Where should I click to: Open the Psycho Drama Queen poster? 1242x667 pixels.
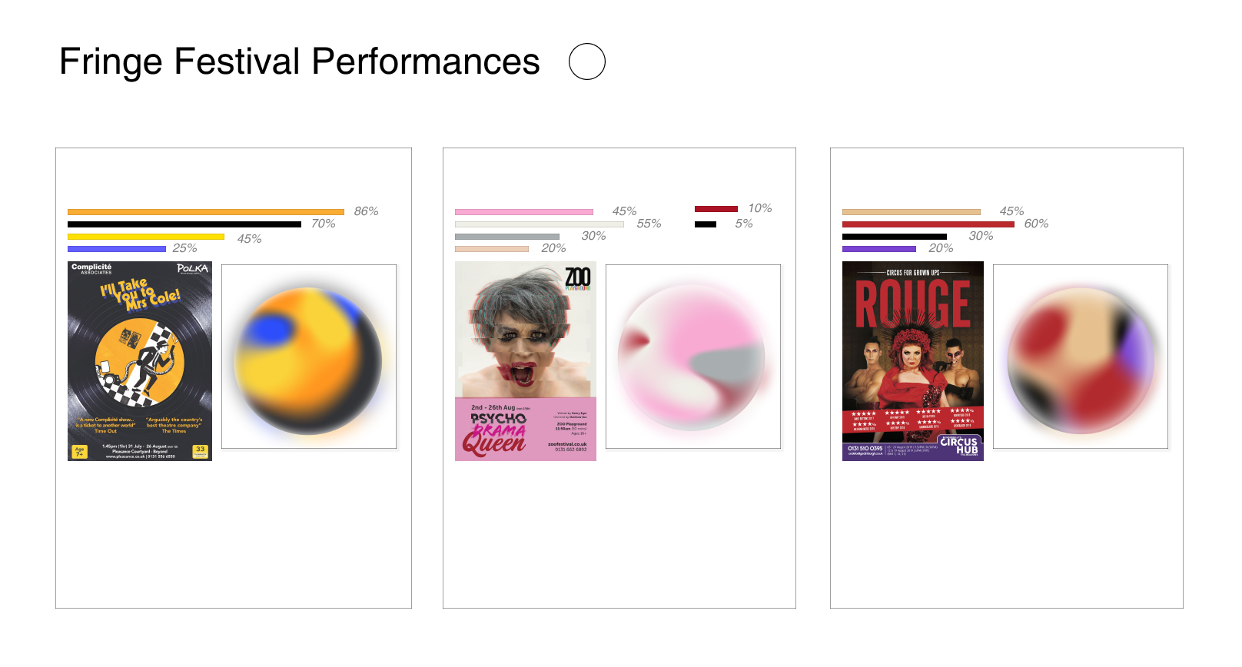[x=526, y=361]
